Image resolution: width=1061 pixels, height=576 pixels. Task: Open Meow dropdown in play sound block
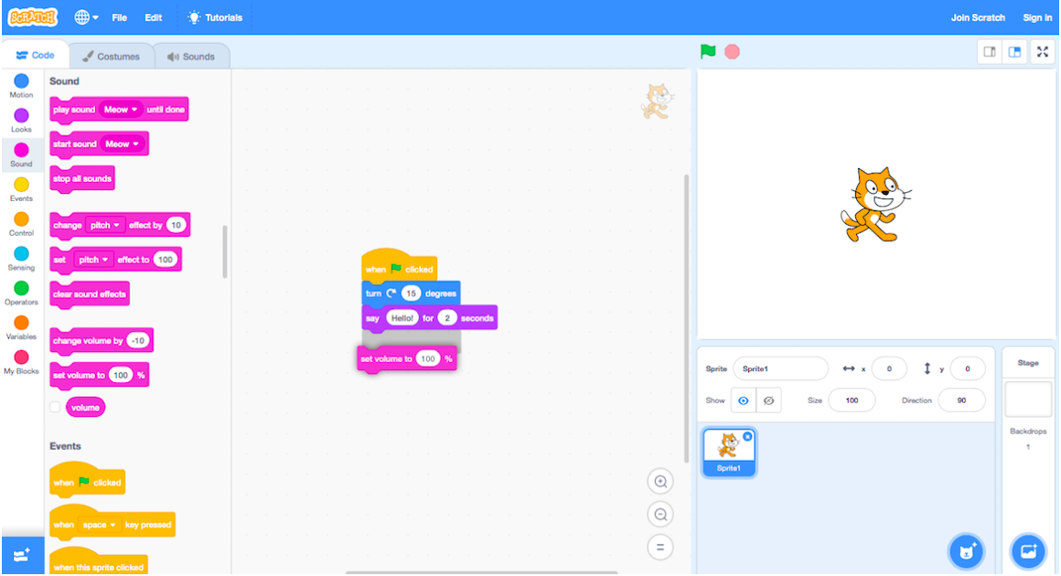click(121, 110)
